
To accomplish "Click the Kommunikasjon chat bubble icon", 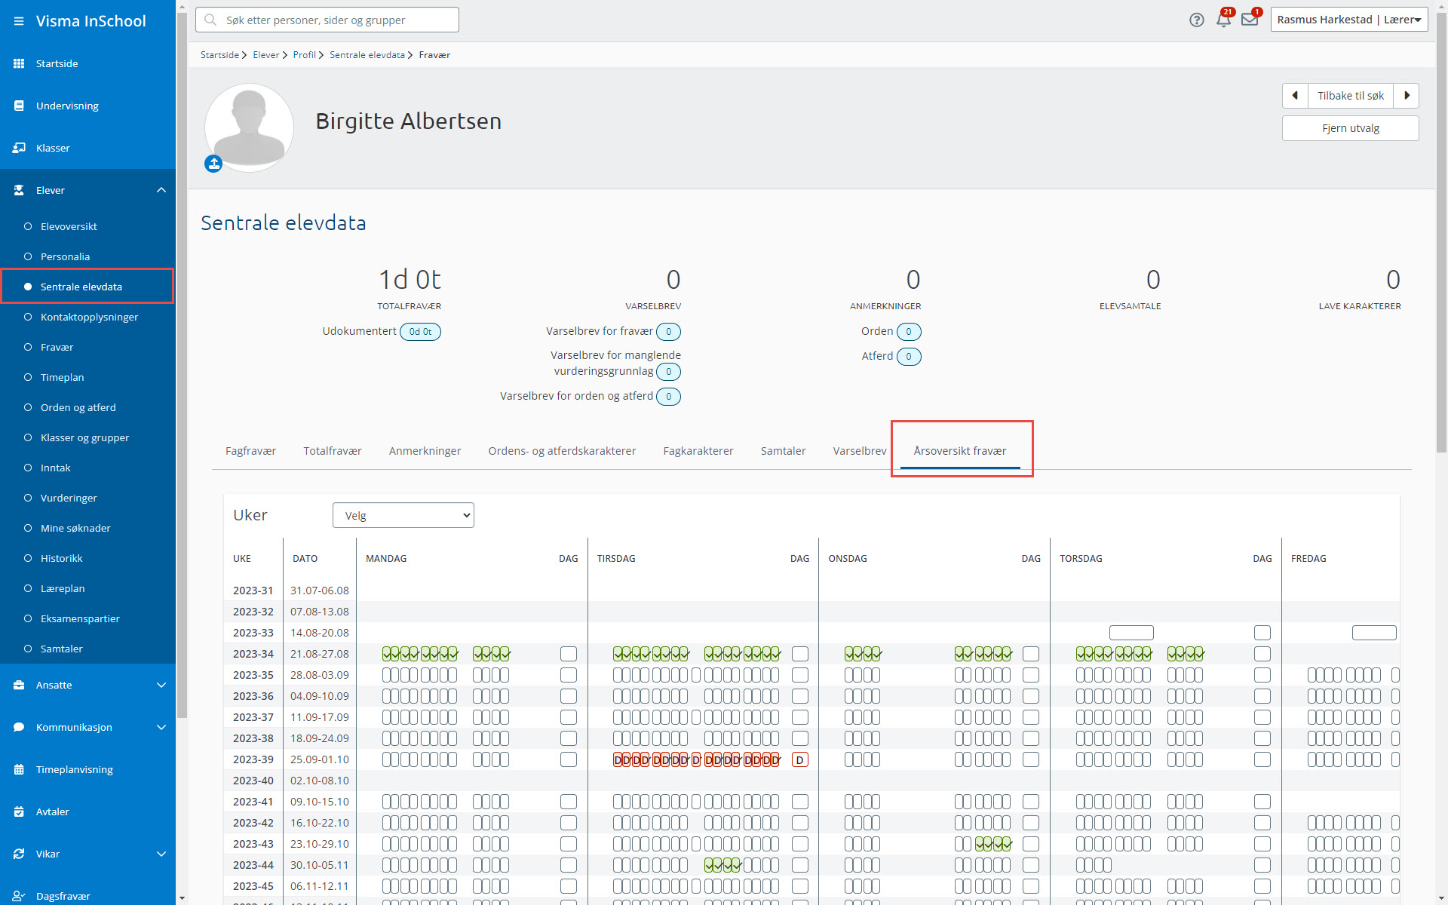I will (x=19, y=727).
